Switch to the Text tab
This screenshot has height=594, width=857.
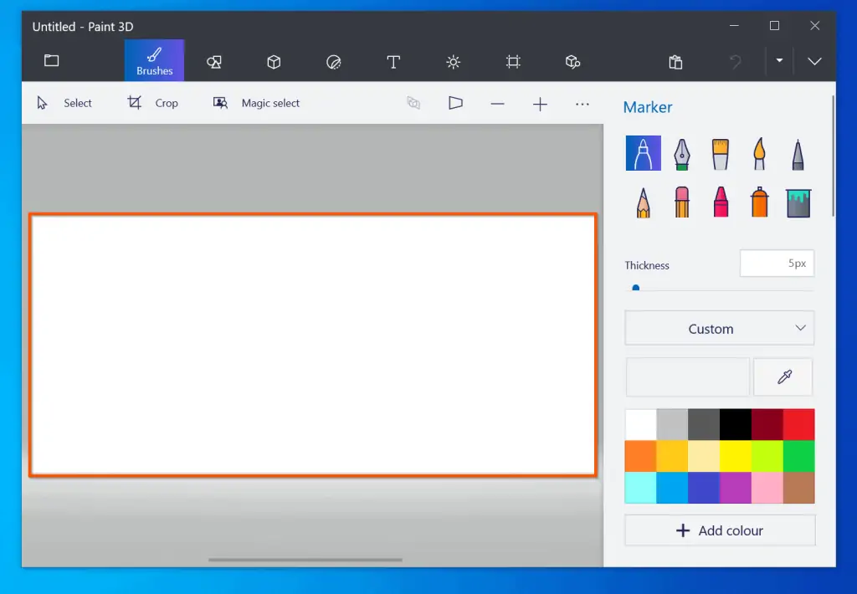point(393,61)
